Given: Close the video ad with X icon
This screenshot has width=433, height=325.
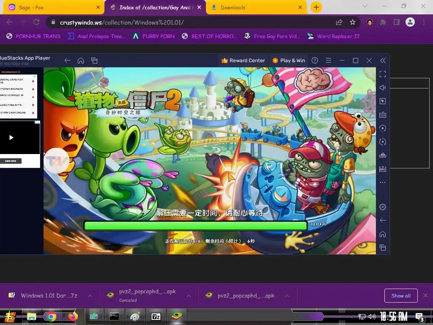Looking at the screenshot, I should point(38,122).
